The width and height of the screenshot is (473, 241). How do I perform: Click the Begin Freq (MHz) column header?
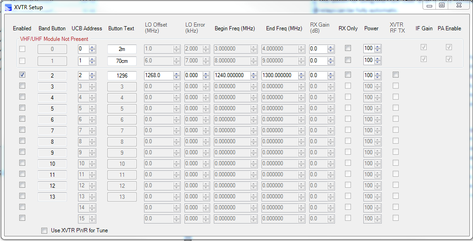point(235,28)
